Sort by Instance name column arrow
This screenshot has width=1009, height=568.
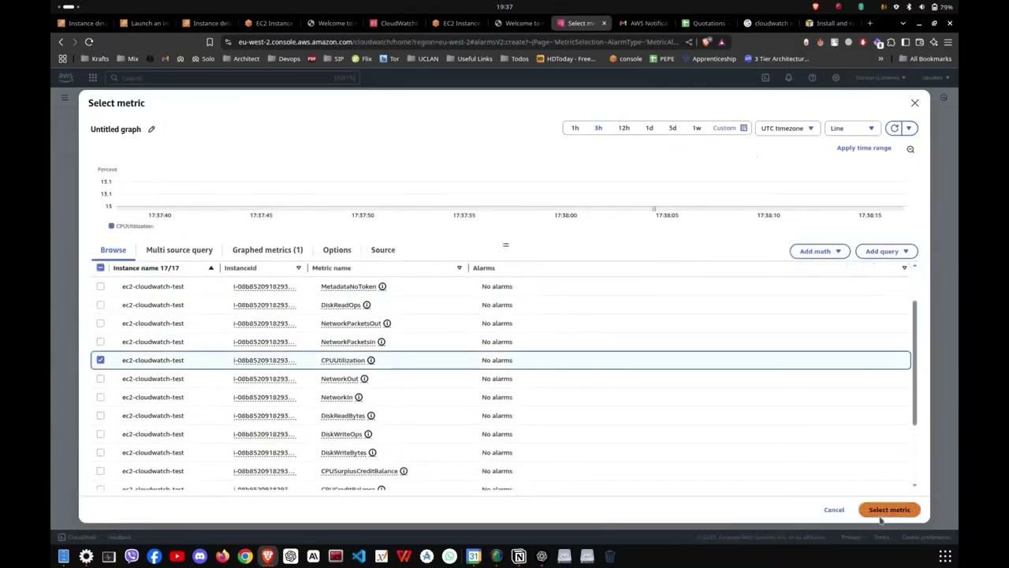(210, 268)
